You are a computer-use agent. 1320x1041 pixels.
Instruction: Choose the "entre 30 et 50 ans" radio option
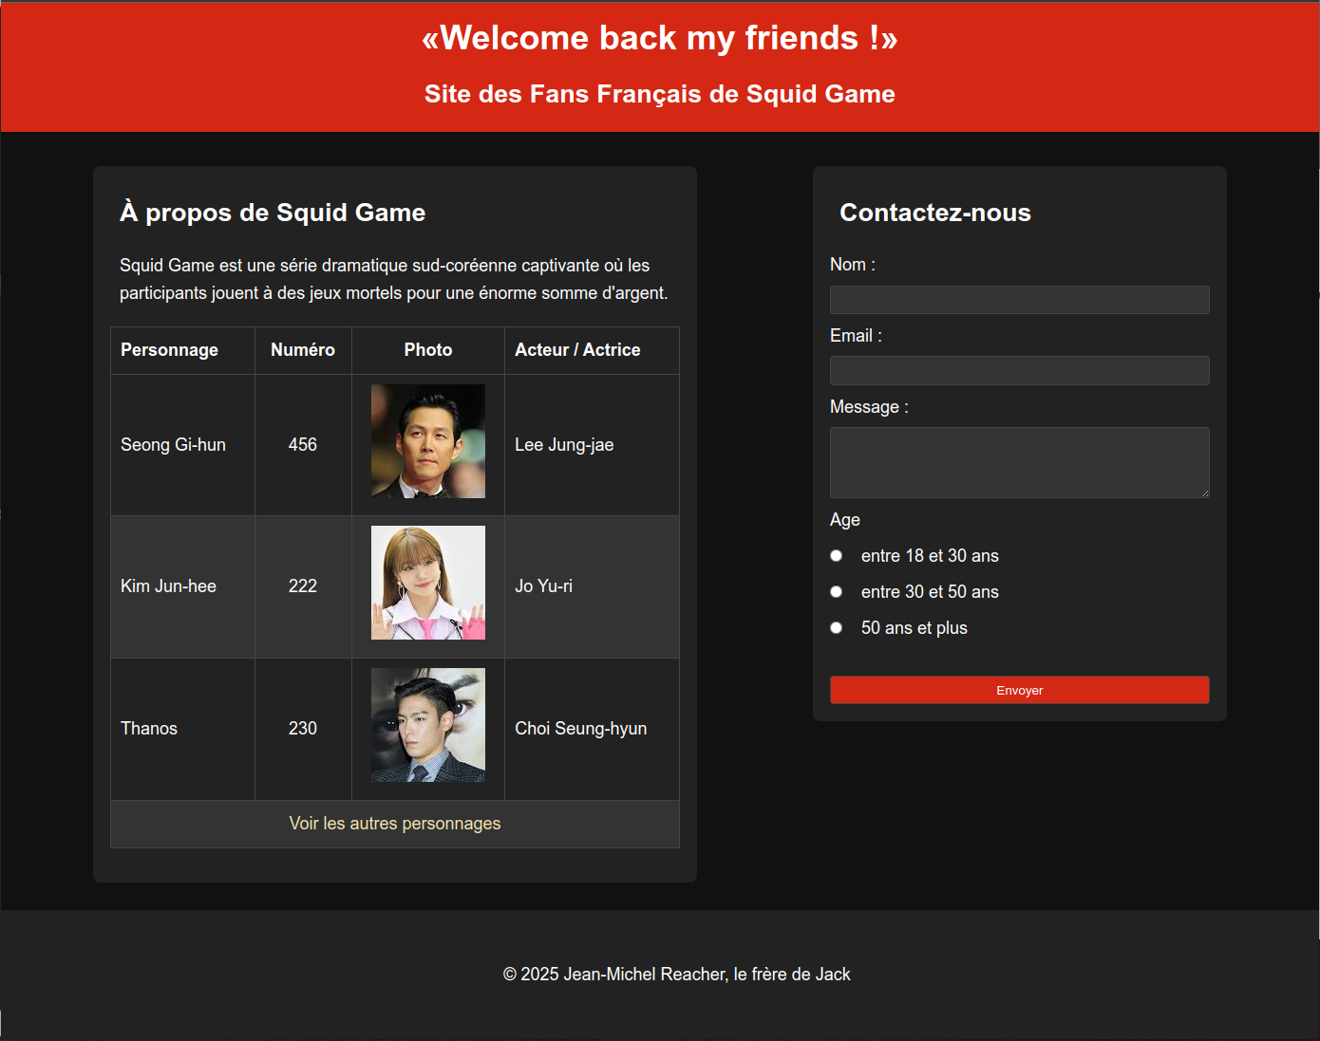click(x=837, y=592)
